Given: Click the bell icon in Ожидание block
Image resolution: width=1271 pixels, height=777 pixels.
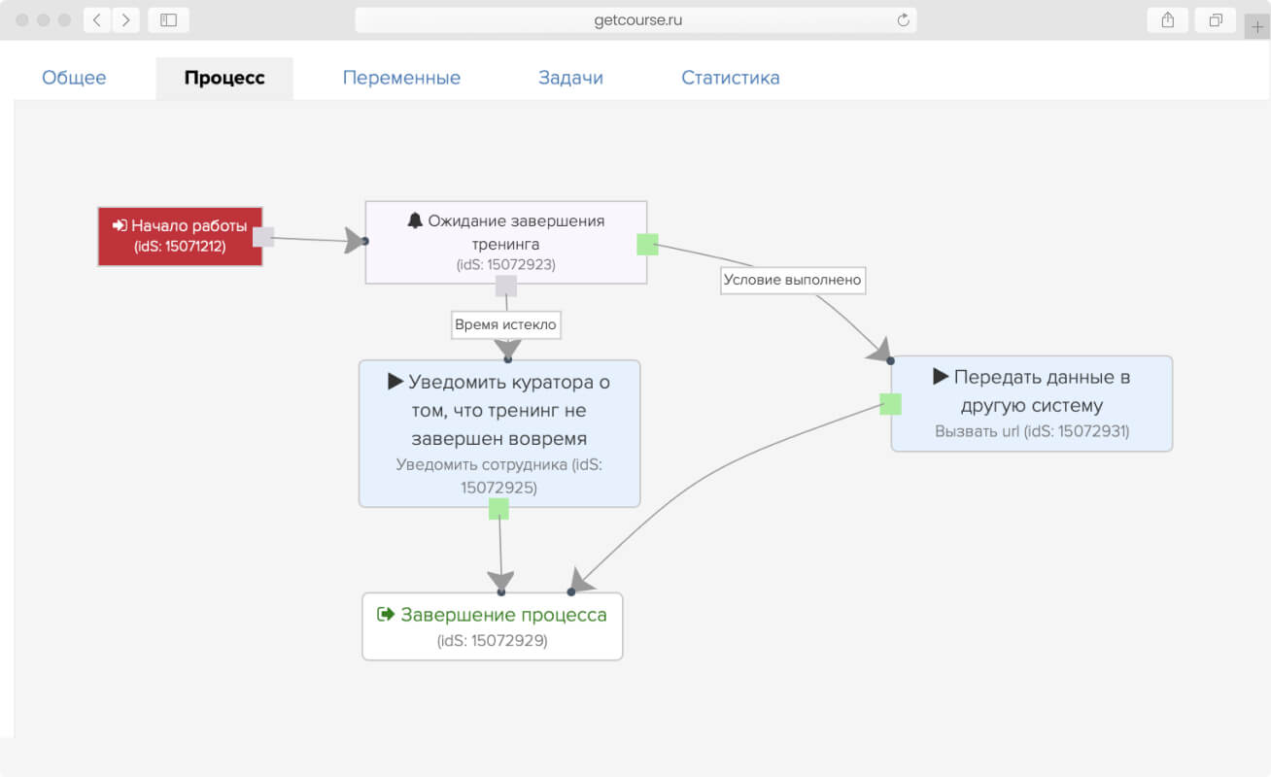Looking at the screenshot, I should 415,220.
